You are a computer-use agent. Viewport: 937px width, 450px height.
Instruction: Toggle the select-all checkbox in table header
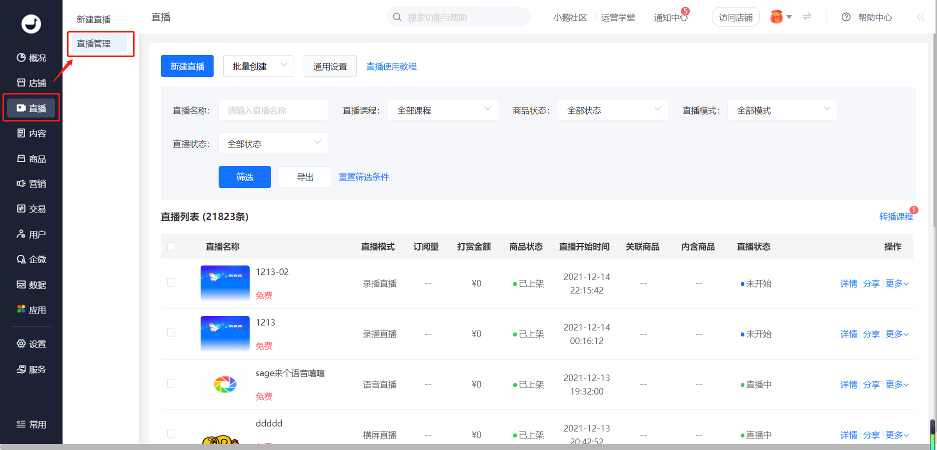tap(171, 246)
